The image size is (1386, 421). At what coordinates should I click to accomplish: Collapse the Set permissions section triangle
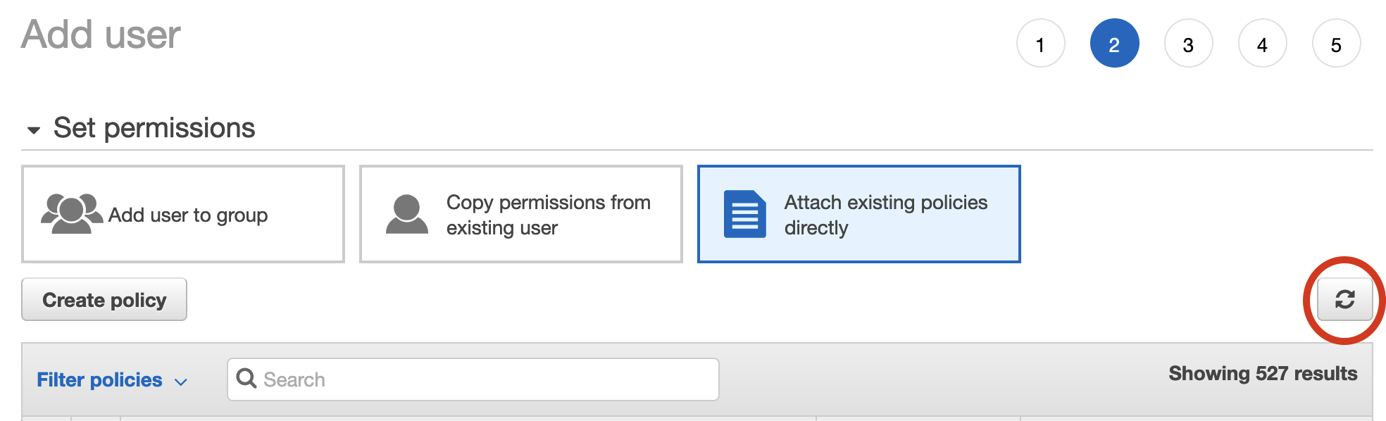coord(33,130)
